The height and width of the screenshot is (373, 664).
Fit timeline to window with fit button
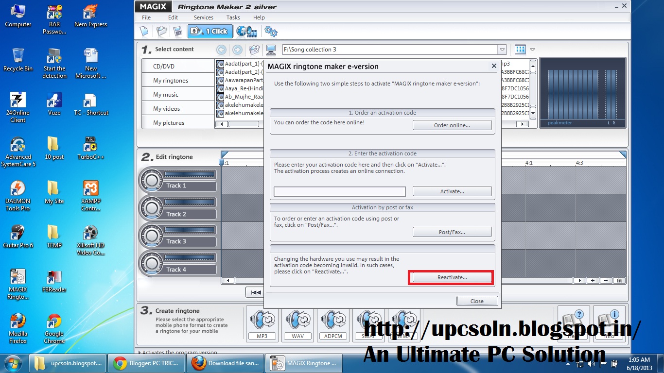coord(619,280)
